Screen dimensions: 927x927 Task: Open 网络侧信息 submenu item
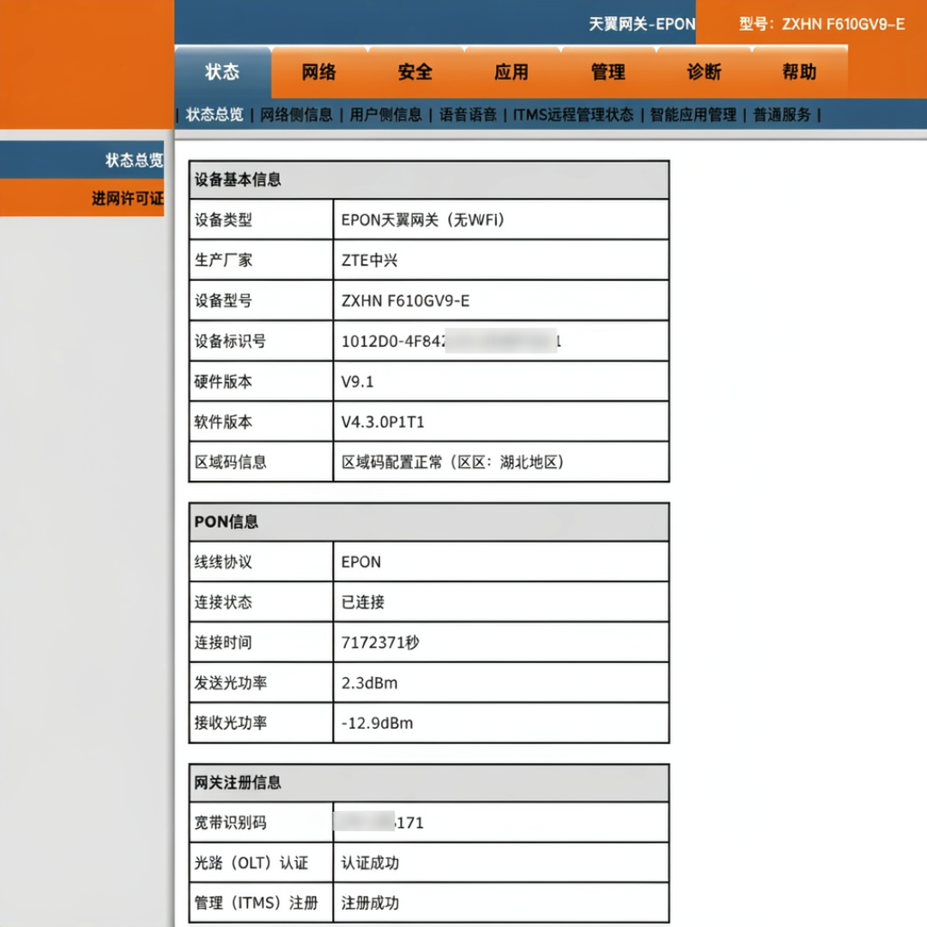point(296,115)
